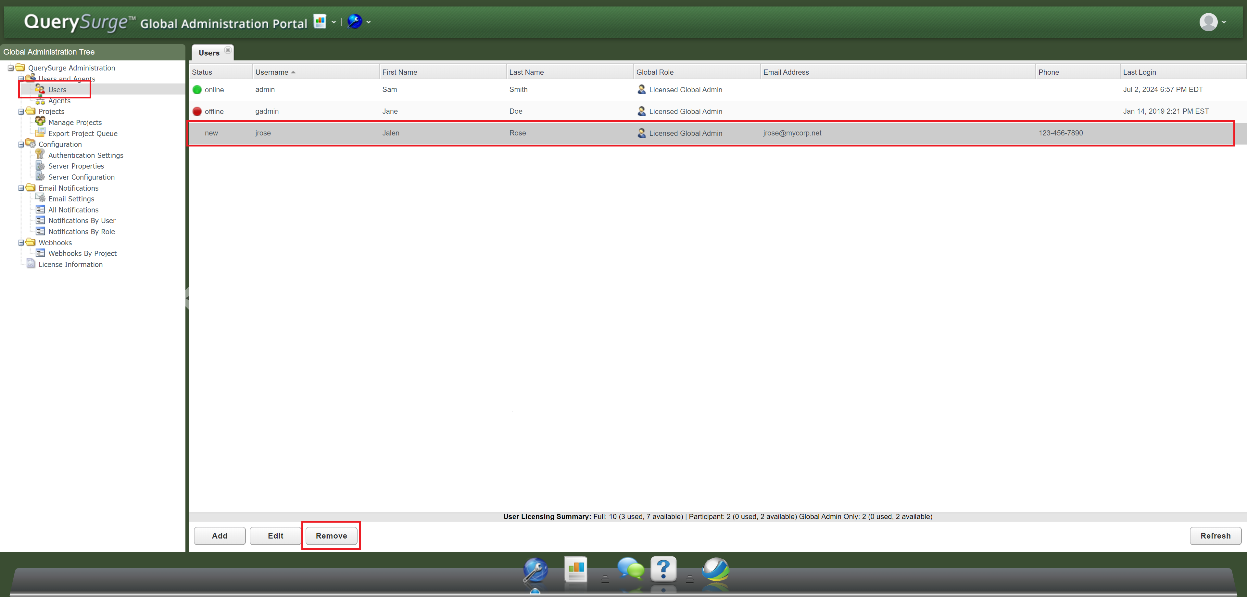Collapse the Email Notifications folder node
The height and width of the screenshot is (597, 1247).
point(21,188)
